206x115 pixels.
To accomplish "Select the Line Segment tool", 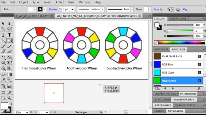I will [3, 41].
